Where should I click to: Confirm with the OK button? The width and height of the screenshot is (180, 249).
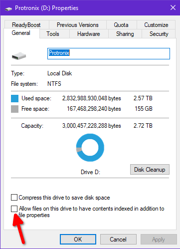coord(78,240)
